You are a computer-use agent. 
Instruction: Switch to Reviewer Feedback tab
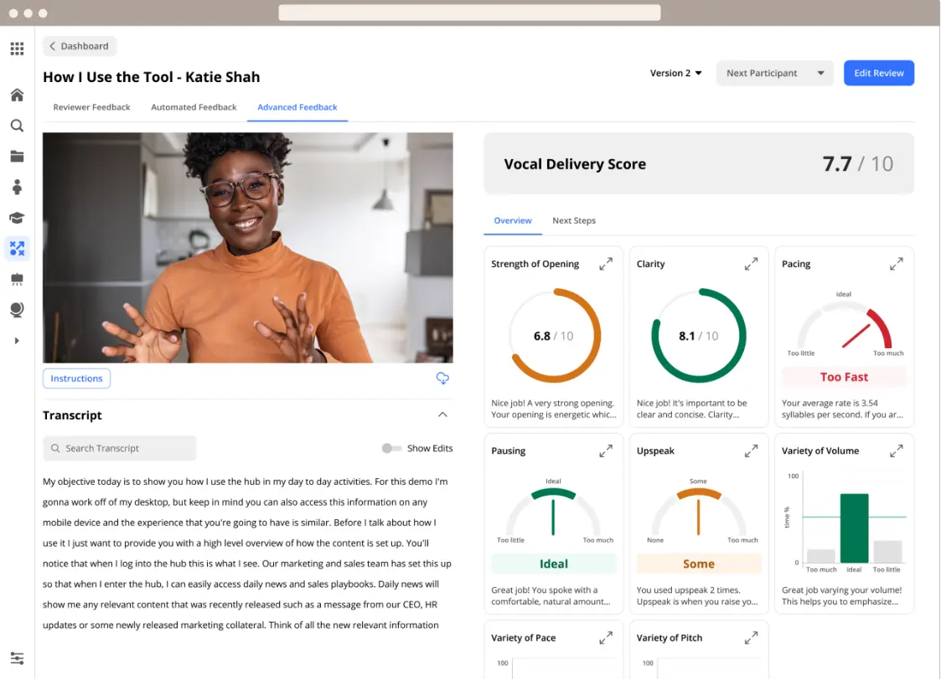click(91, 107)
